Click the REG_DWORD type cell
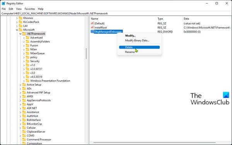The image size is (232, 145). [x=165, y=32]
